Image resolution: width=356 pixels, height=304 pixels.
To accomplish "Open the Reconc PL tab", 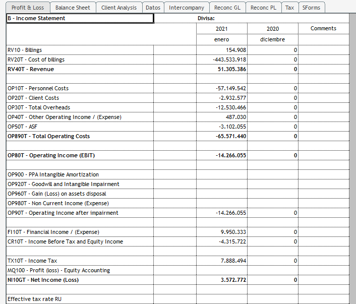I will click(263, 8).
